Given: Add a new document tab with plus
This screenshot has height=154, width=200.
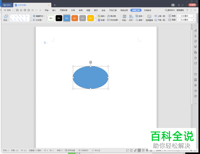Looking at the screenshot, I should (55, 5).
